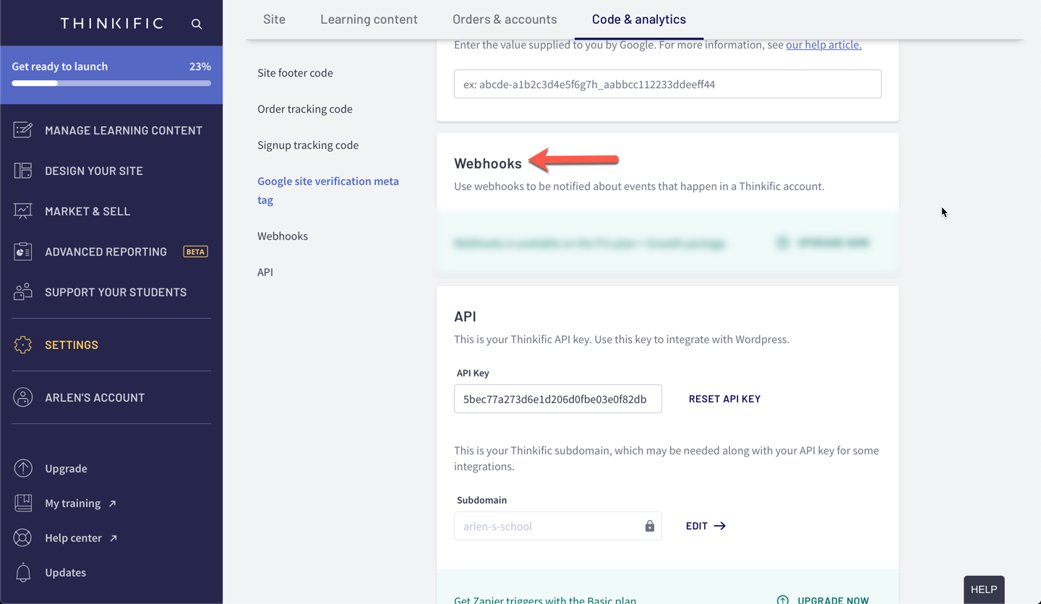Click the RESET API KEY button
This screenshot has height=604, width=1041.
724,399
